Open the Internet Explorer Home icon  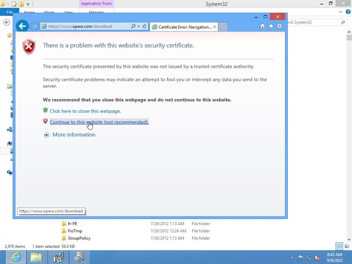[x=262, y=26]
